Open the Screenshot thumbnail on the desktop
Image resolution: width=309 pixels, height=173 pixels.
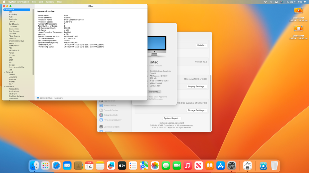click(x=298, y=10)
